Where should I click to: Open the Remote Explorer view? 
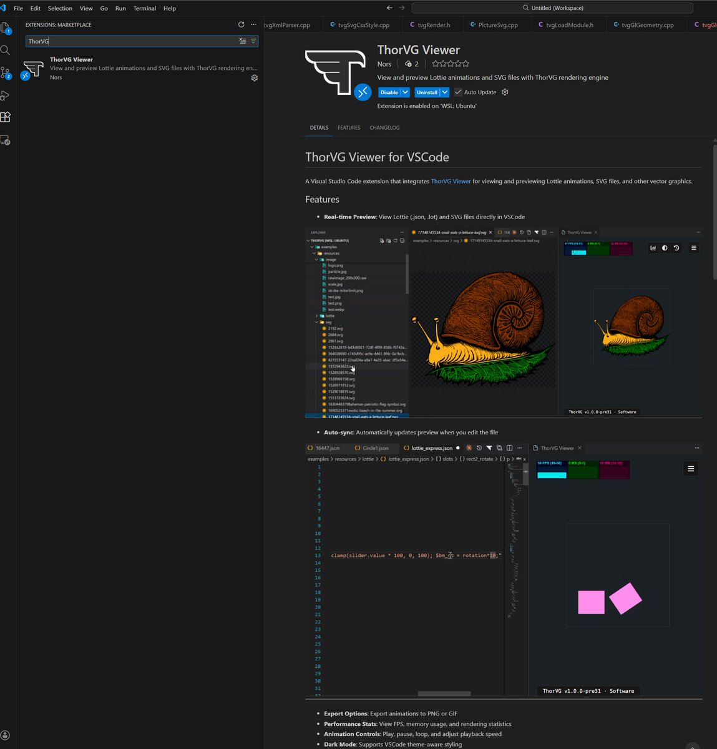click(6, 141)
